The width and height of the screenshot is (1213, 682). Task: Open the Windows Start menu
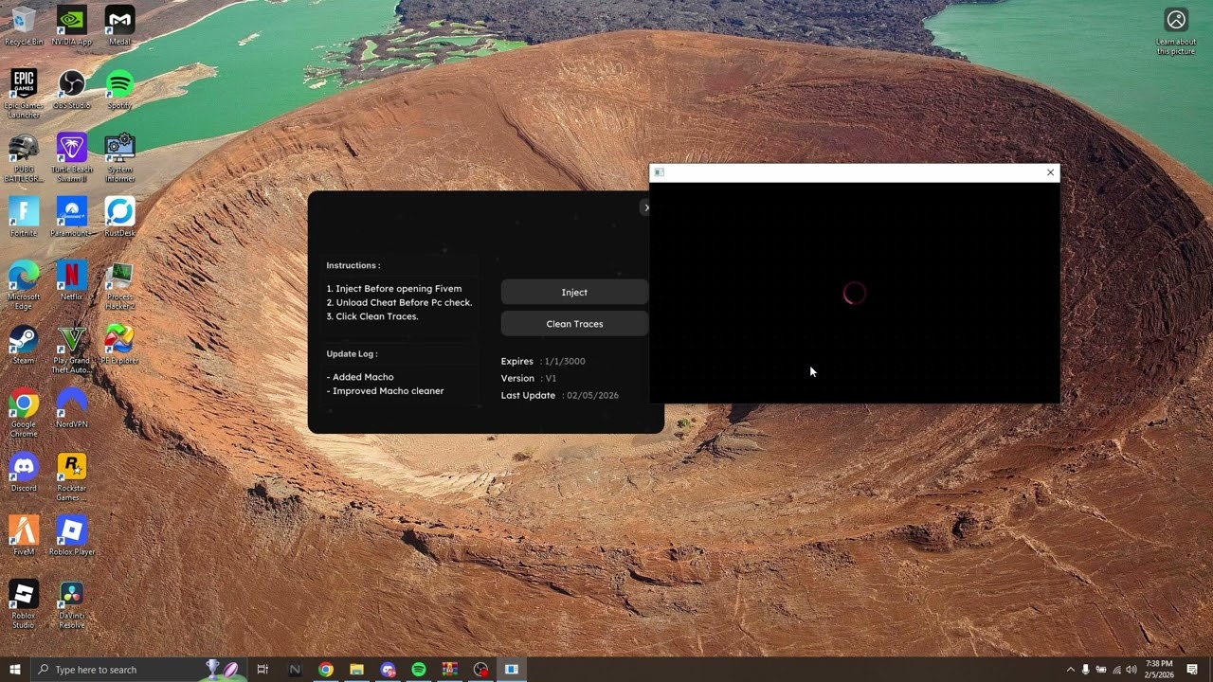pyautogui.click(x=15, y=670)
